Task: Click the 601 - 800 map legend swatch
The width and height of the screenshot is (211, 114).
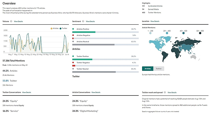Action: (x=200, y=33)
